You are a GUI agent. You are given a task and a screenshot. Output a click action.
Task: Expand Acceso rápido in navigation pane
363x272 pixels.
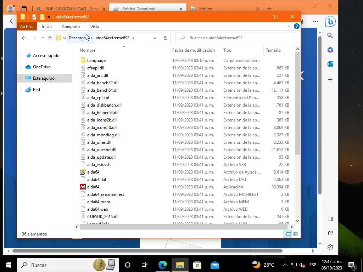(x=21, y=56)
